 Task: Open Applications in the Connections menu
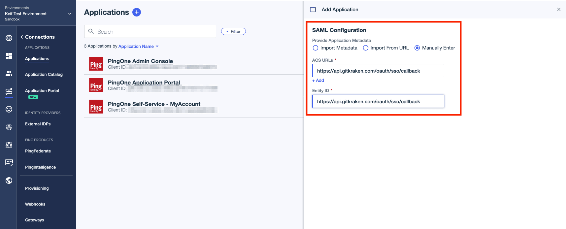click(37, 59)
